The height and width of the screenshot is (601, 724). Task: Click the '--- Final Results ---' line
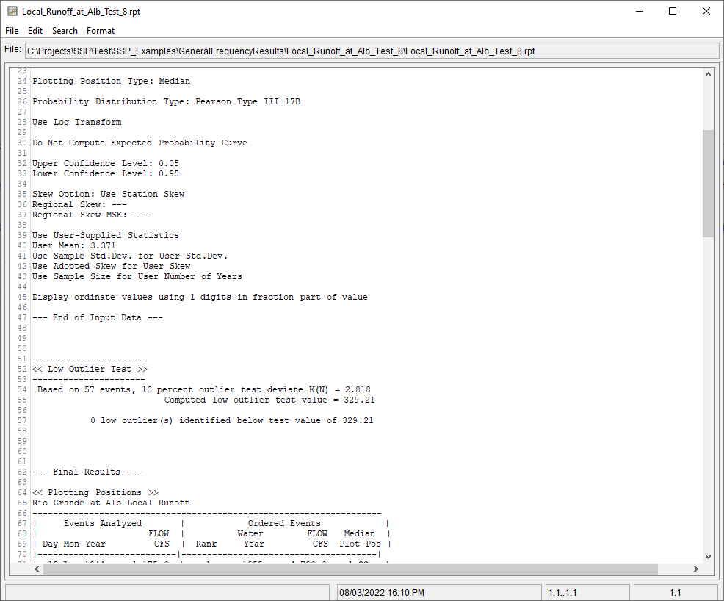coord(87,472)
